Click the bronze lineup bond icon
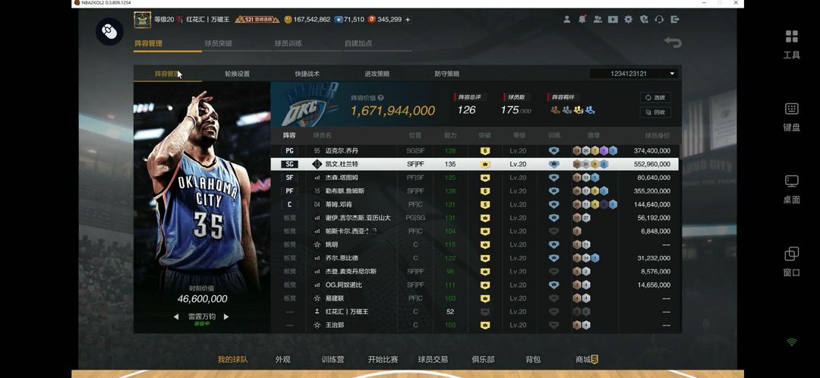Viewport: 820px width, 378px height. (555, 110)
